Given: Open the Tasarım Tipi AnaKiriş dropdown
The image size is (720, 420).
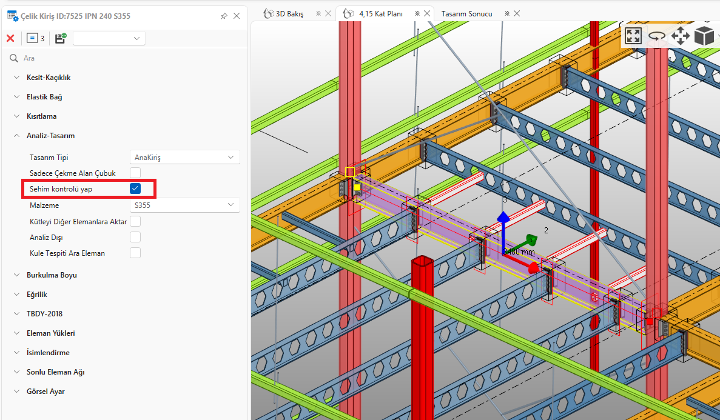Looking at the screenshot, I should click(185, 158).
